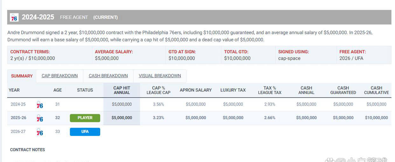The image size is (395, 162).
Task: Open the Cap Breakdown tab
Action: [59, 76]
